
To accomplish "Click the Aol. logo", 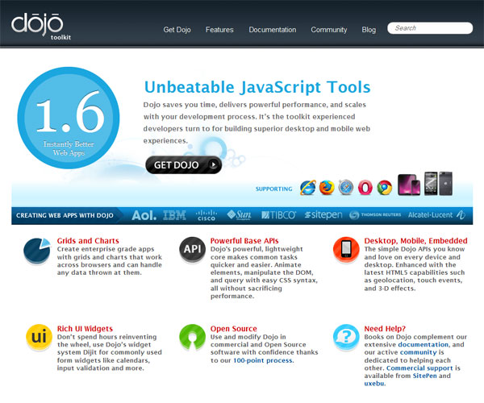I will click(144, 215).
